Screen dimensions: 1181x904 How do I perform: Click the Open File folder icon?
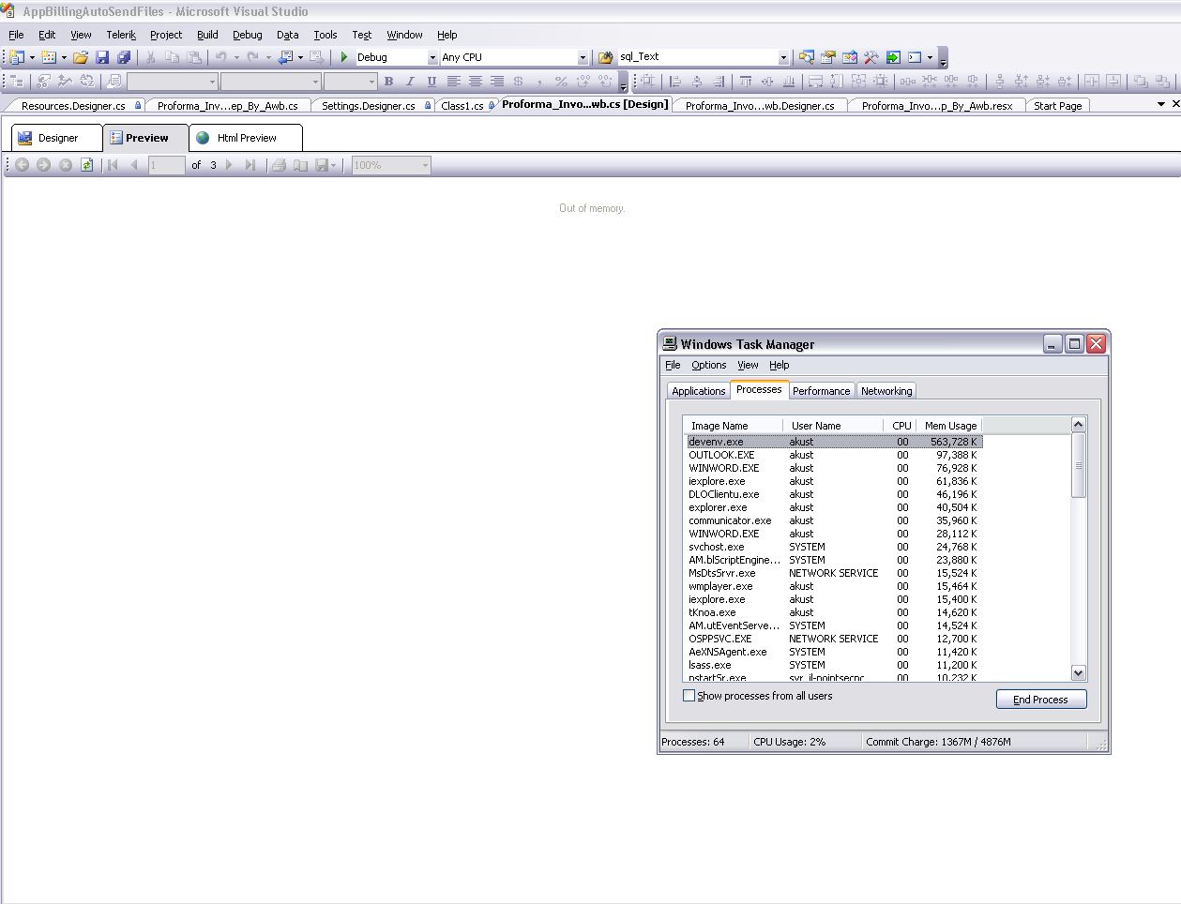(x=81, y=57)
